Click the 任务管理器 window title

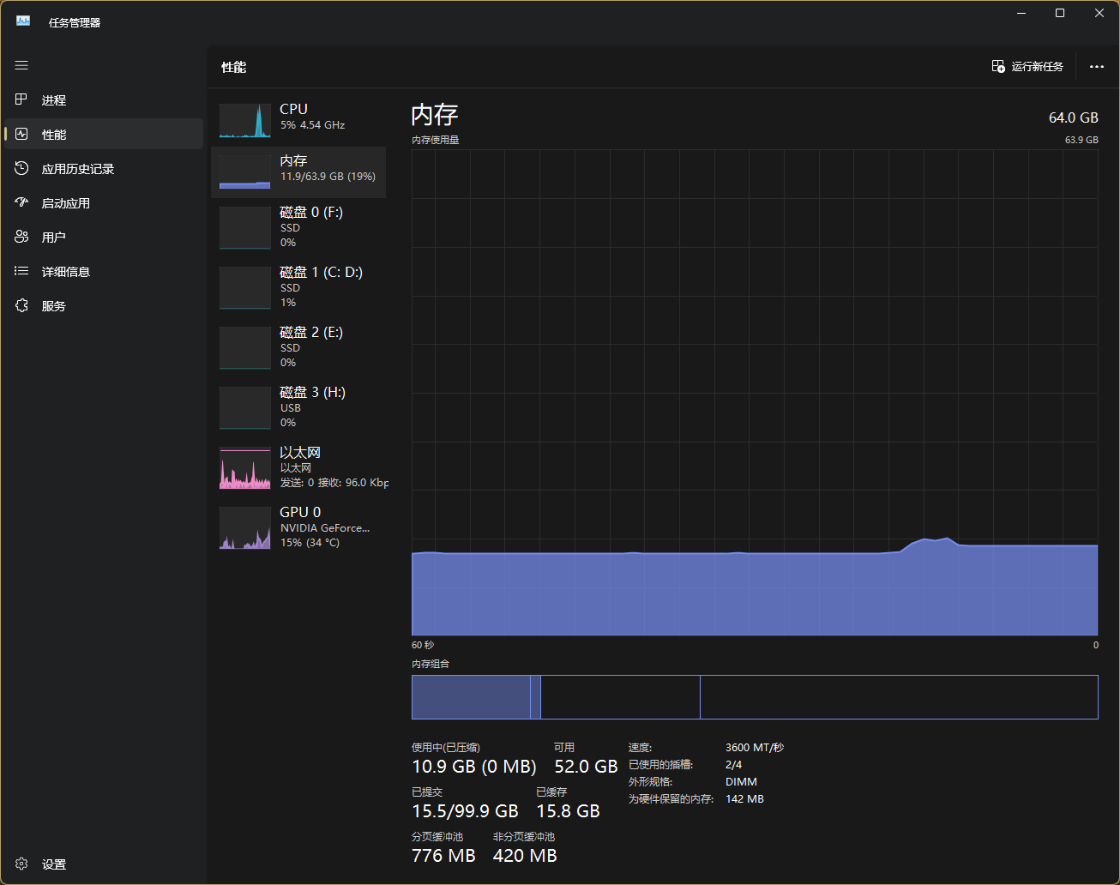tap(75, 22)
